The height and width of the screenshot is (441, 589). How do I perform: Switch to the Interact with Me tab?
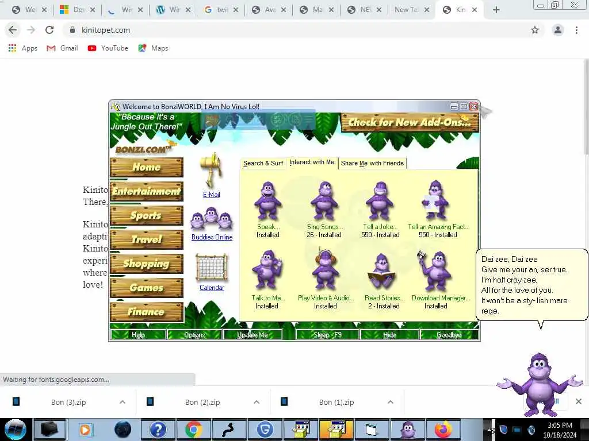point(312,163)
